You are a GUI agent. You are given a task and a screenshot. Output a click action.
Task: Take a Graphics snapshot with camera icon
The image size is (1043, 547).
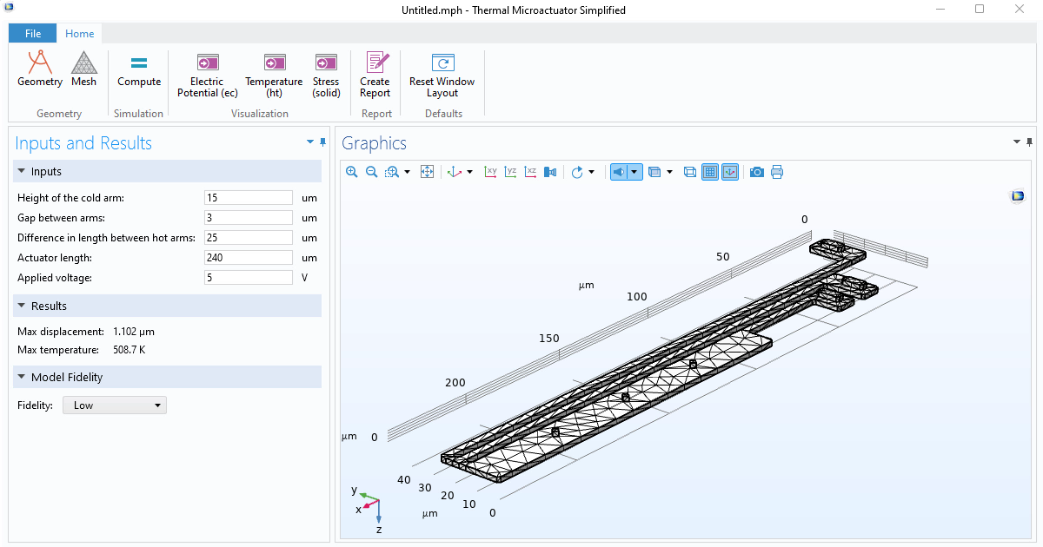point(757,172)
